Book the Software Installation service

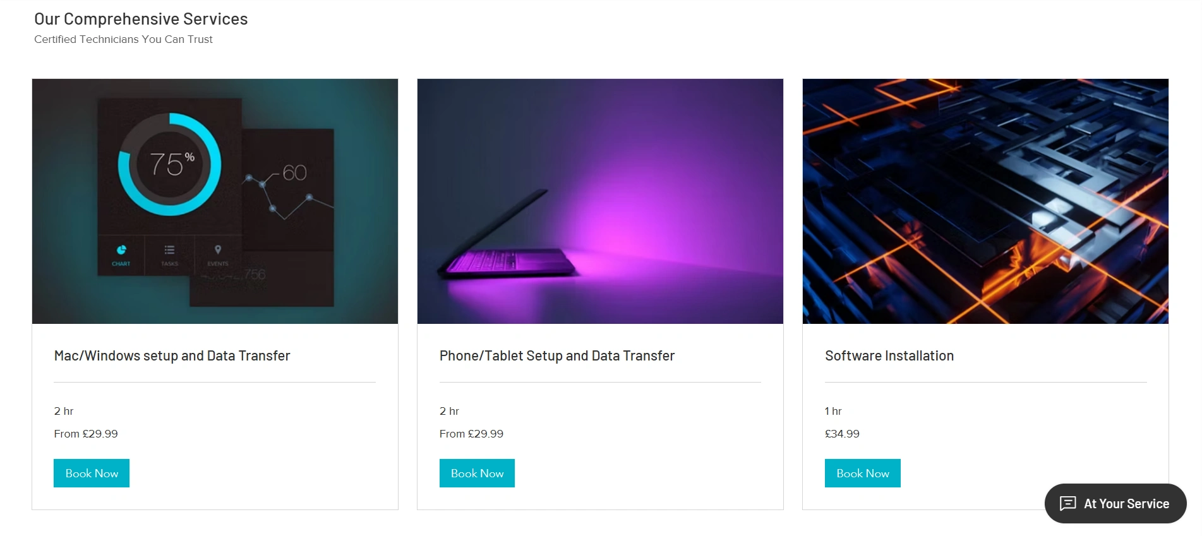click(862, 473)
